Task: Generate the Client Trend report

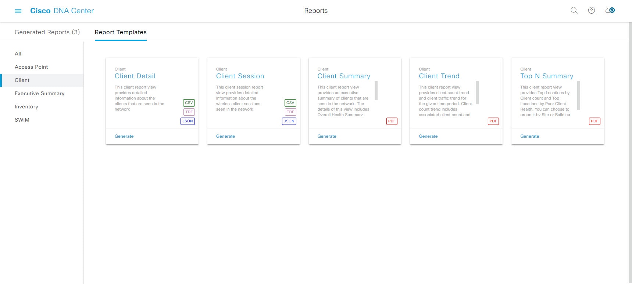Action: [428, 136]
